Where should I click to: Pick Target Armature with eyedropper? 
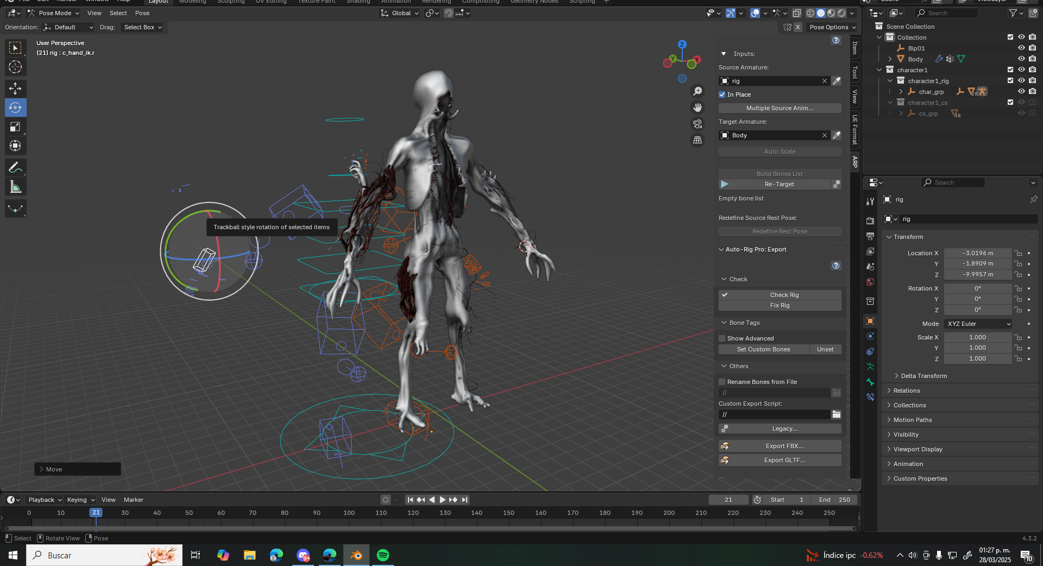click(837, 135)
